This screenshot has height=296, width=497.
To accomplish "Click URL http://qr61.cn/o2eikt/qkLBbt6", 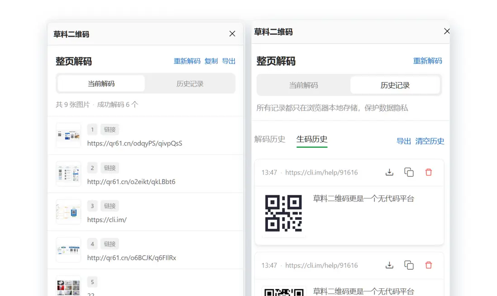I will (131, 182).
